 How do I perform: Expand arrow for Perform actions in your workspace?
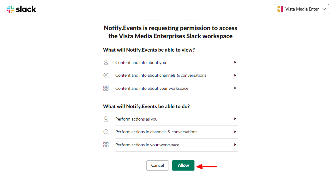pyautogui.click(x=235, y=144)
